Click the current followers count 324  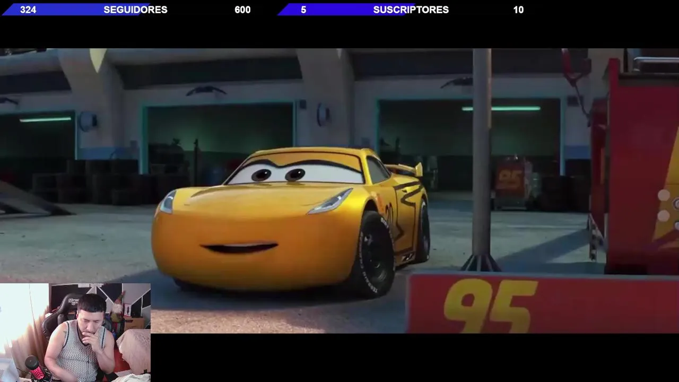tap(28, 10)
